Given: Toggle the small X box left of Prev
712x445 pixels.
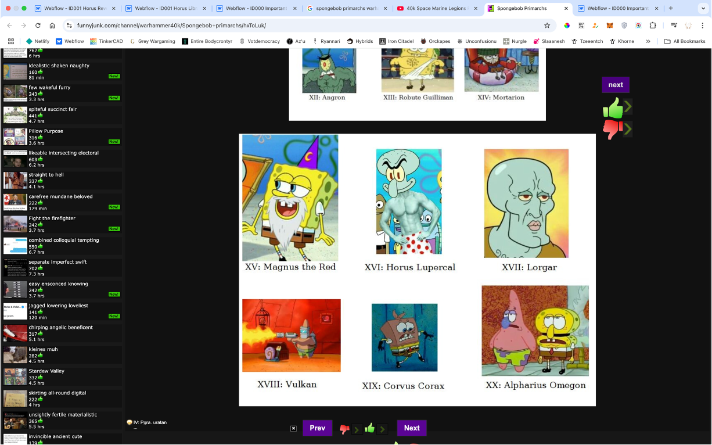Looking at the screenshot, I should click(293, 429).
